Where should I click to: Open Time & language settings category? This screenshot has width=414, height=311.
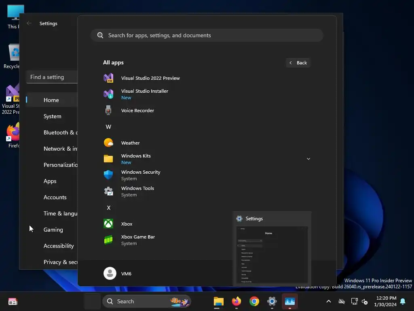52,213
